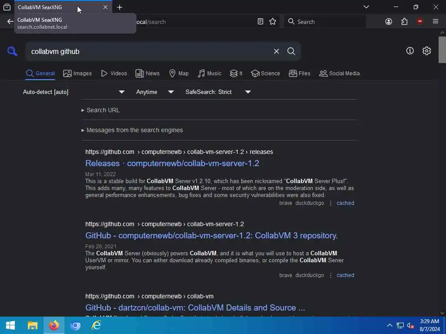Bookmark this page with the star icon
The height and width of the screenshot is (334, 446).
click(x=273, y=22)
